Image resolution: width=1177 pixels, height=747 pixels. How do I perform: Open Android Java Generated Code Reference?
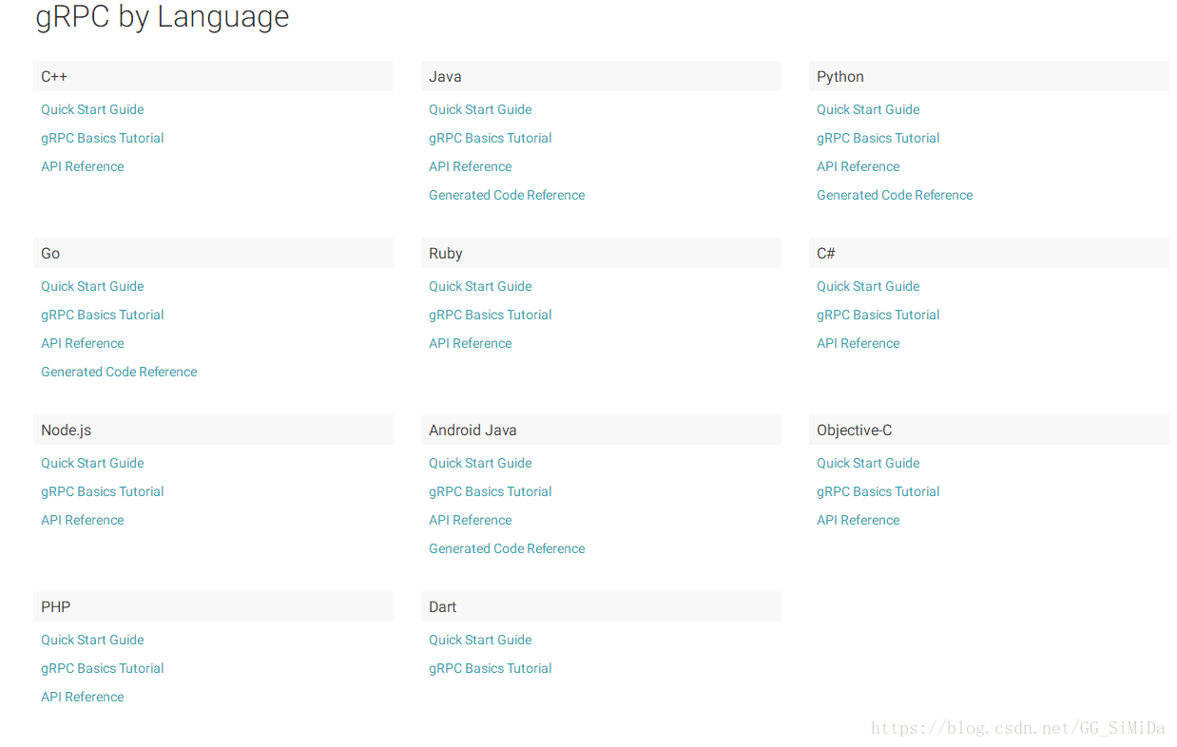pos(507,548)
